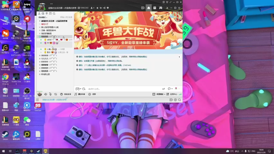Click the bottom bar circular target icon
The width and height of the screenshot is (274, 154).
(x=175, y=100)
